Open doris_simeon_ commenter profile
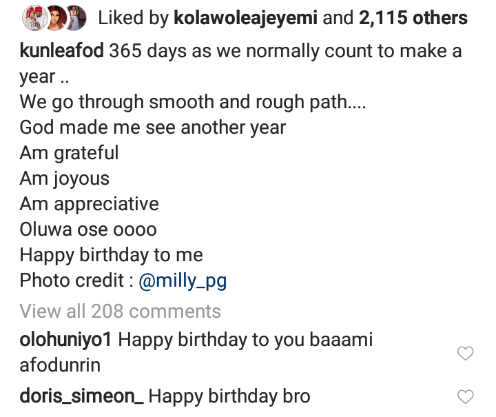The image size is (496, 417). [82, 396]
